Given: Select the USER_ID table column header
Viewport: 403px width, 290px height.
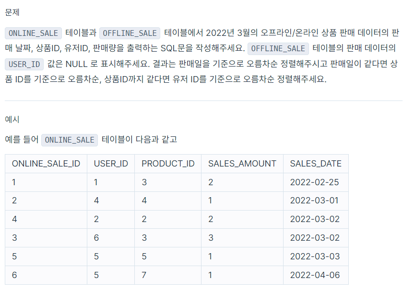Looking at the screenshot, I should [x=111, y=164].
